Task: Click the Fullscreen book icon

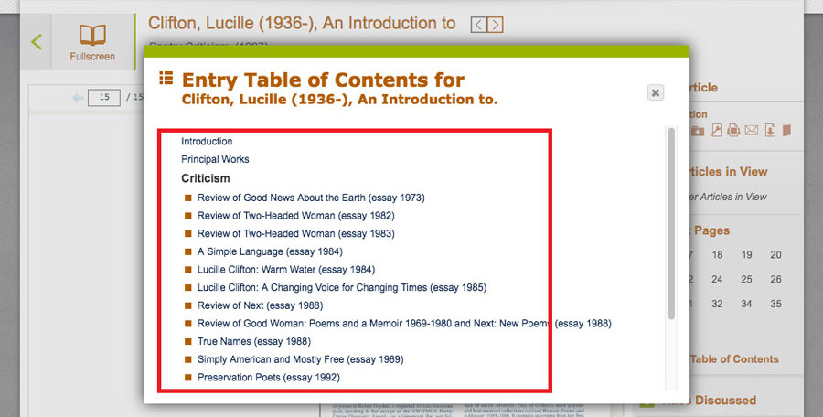Action: 92,37
